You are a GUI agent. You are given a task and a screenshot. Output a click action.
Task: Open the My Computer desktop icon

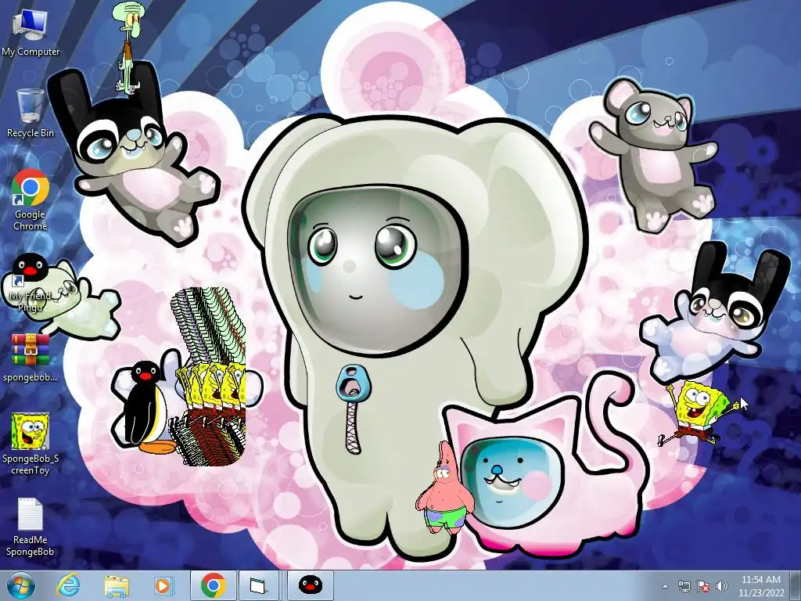pyautogui.click(x=31, y=31)
